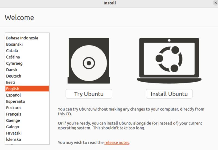The height and width of the screenshot is (150, 218).
Task: Select Bahasa Indonesia language
Action: point(27,38)
